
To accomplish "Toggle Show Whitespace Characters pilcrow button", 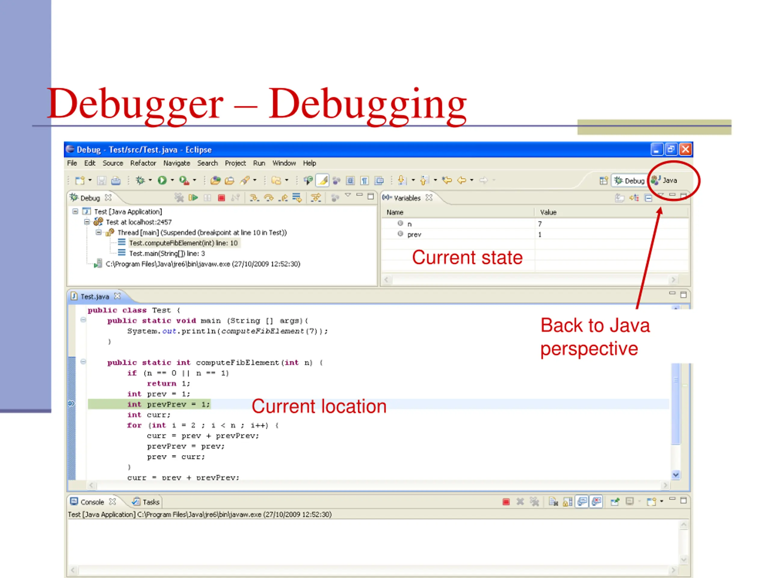I will click(x=365, y=180).
